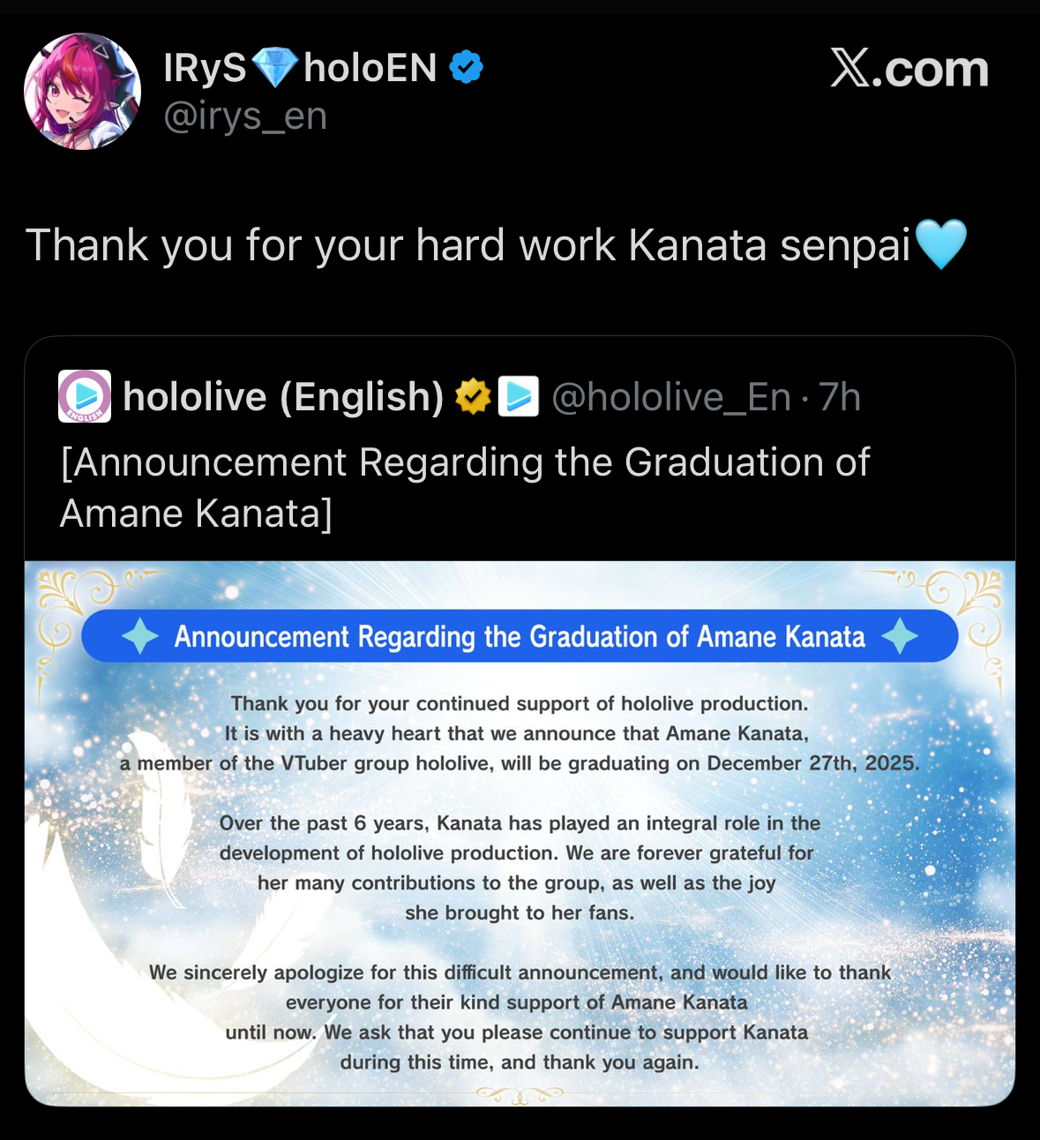Open hololive (English) round profile icon
Screen dimensions: 1040x1140
(x=85, y=396)
